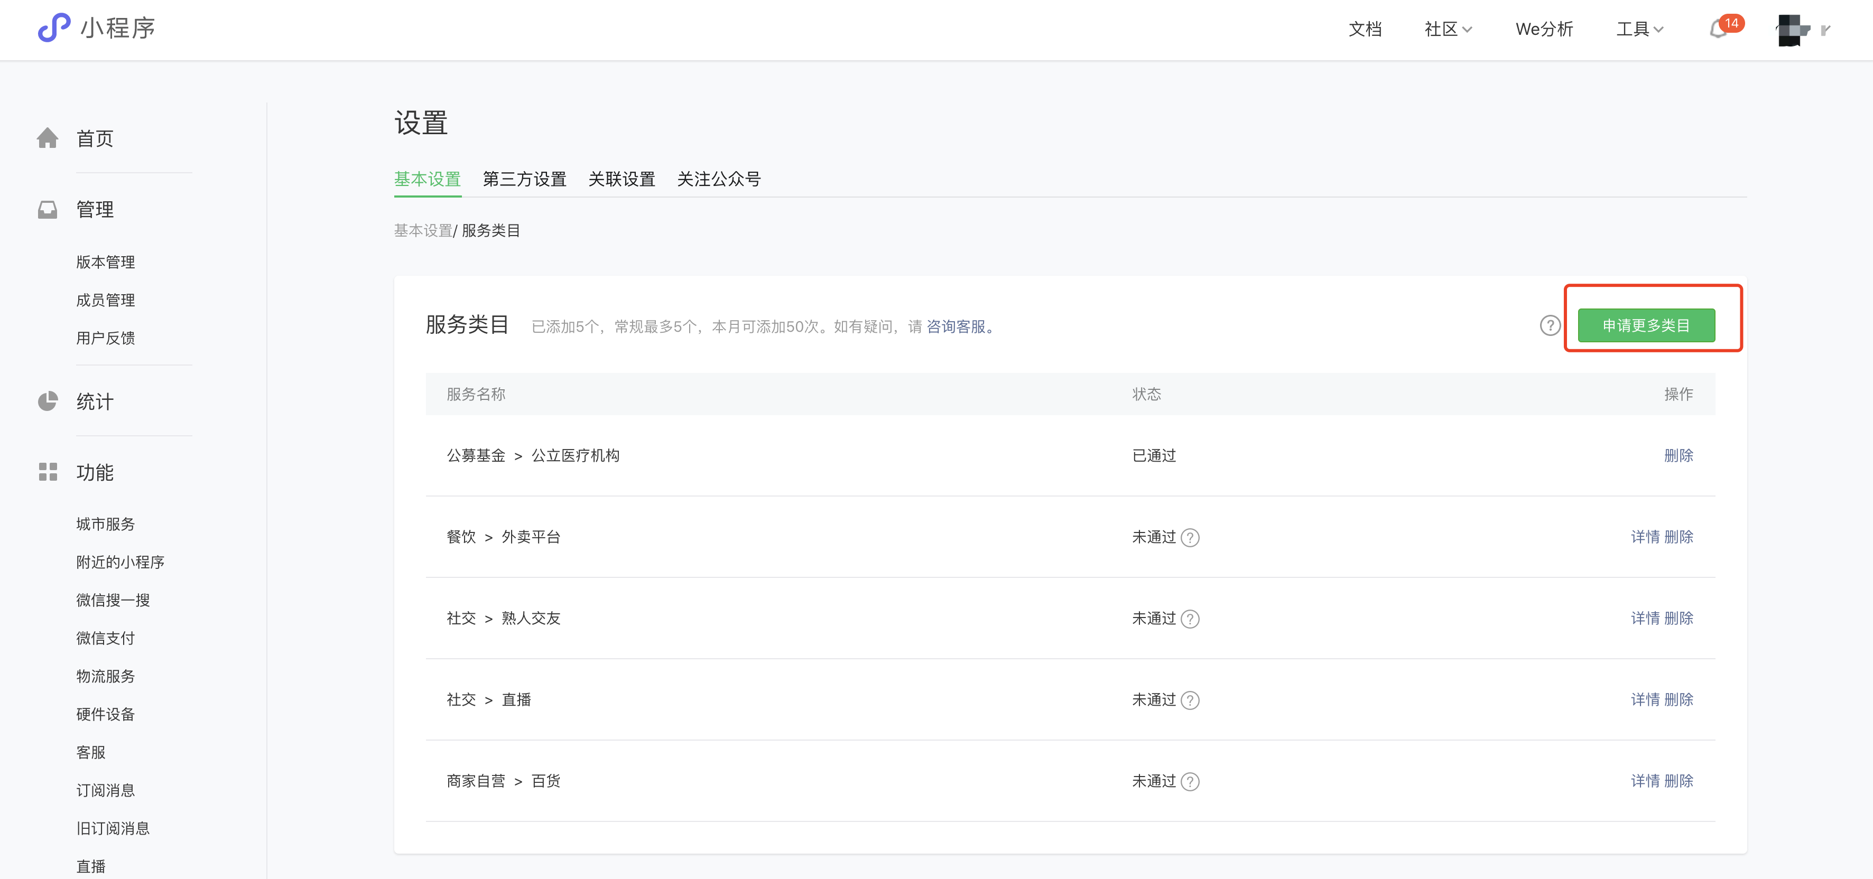
Task: Switch to the 第三方设置 tab
Action: pos(524,179)
